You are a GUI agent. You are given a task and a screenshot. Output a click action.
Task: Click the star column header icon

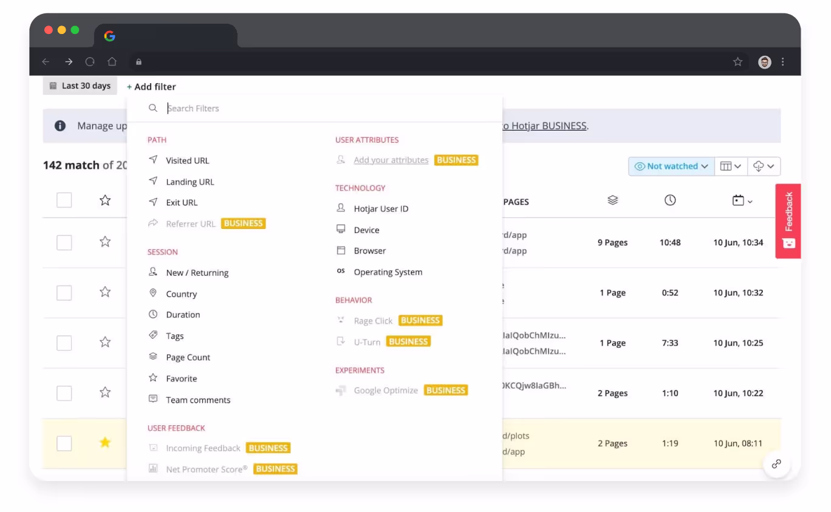pos(105,200)
